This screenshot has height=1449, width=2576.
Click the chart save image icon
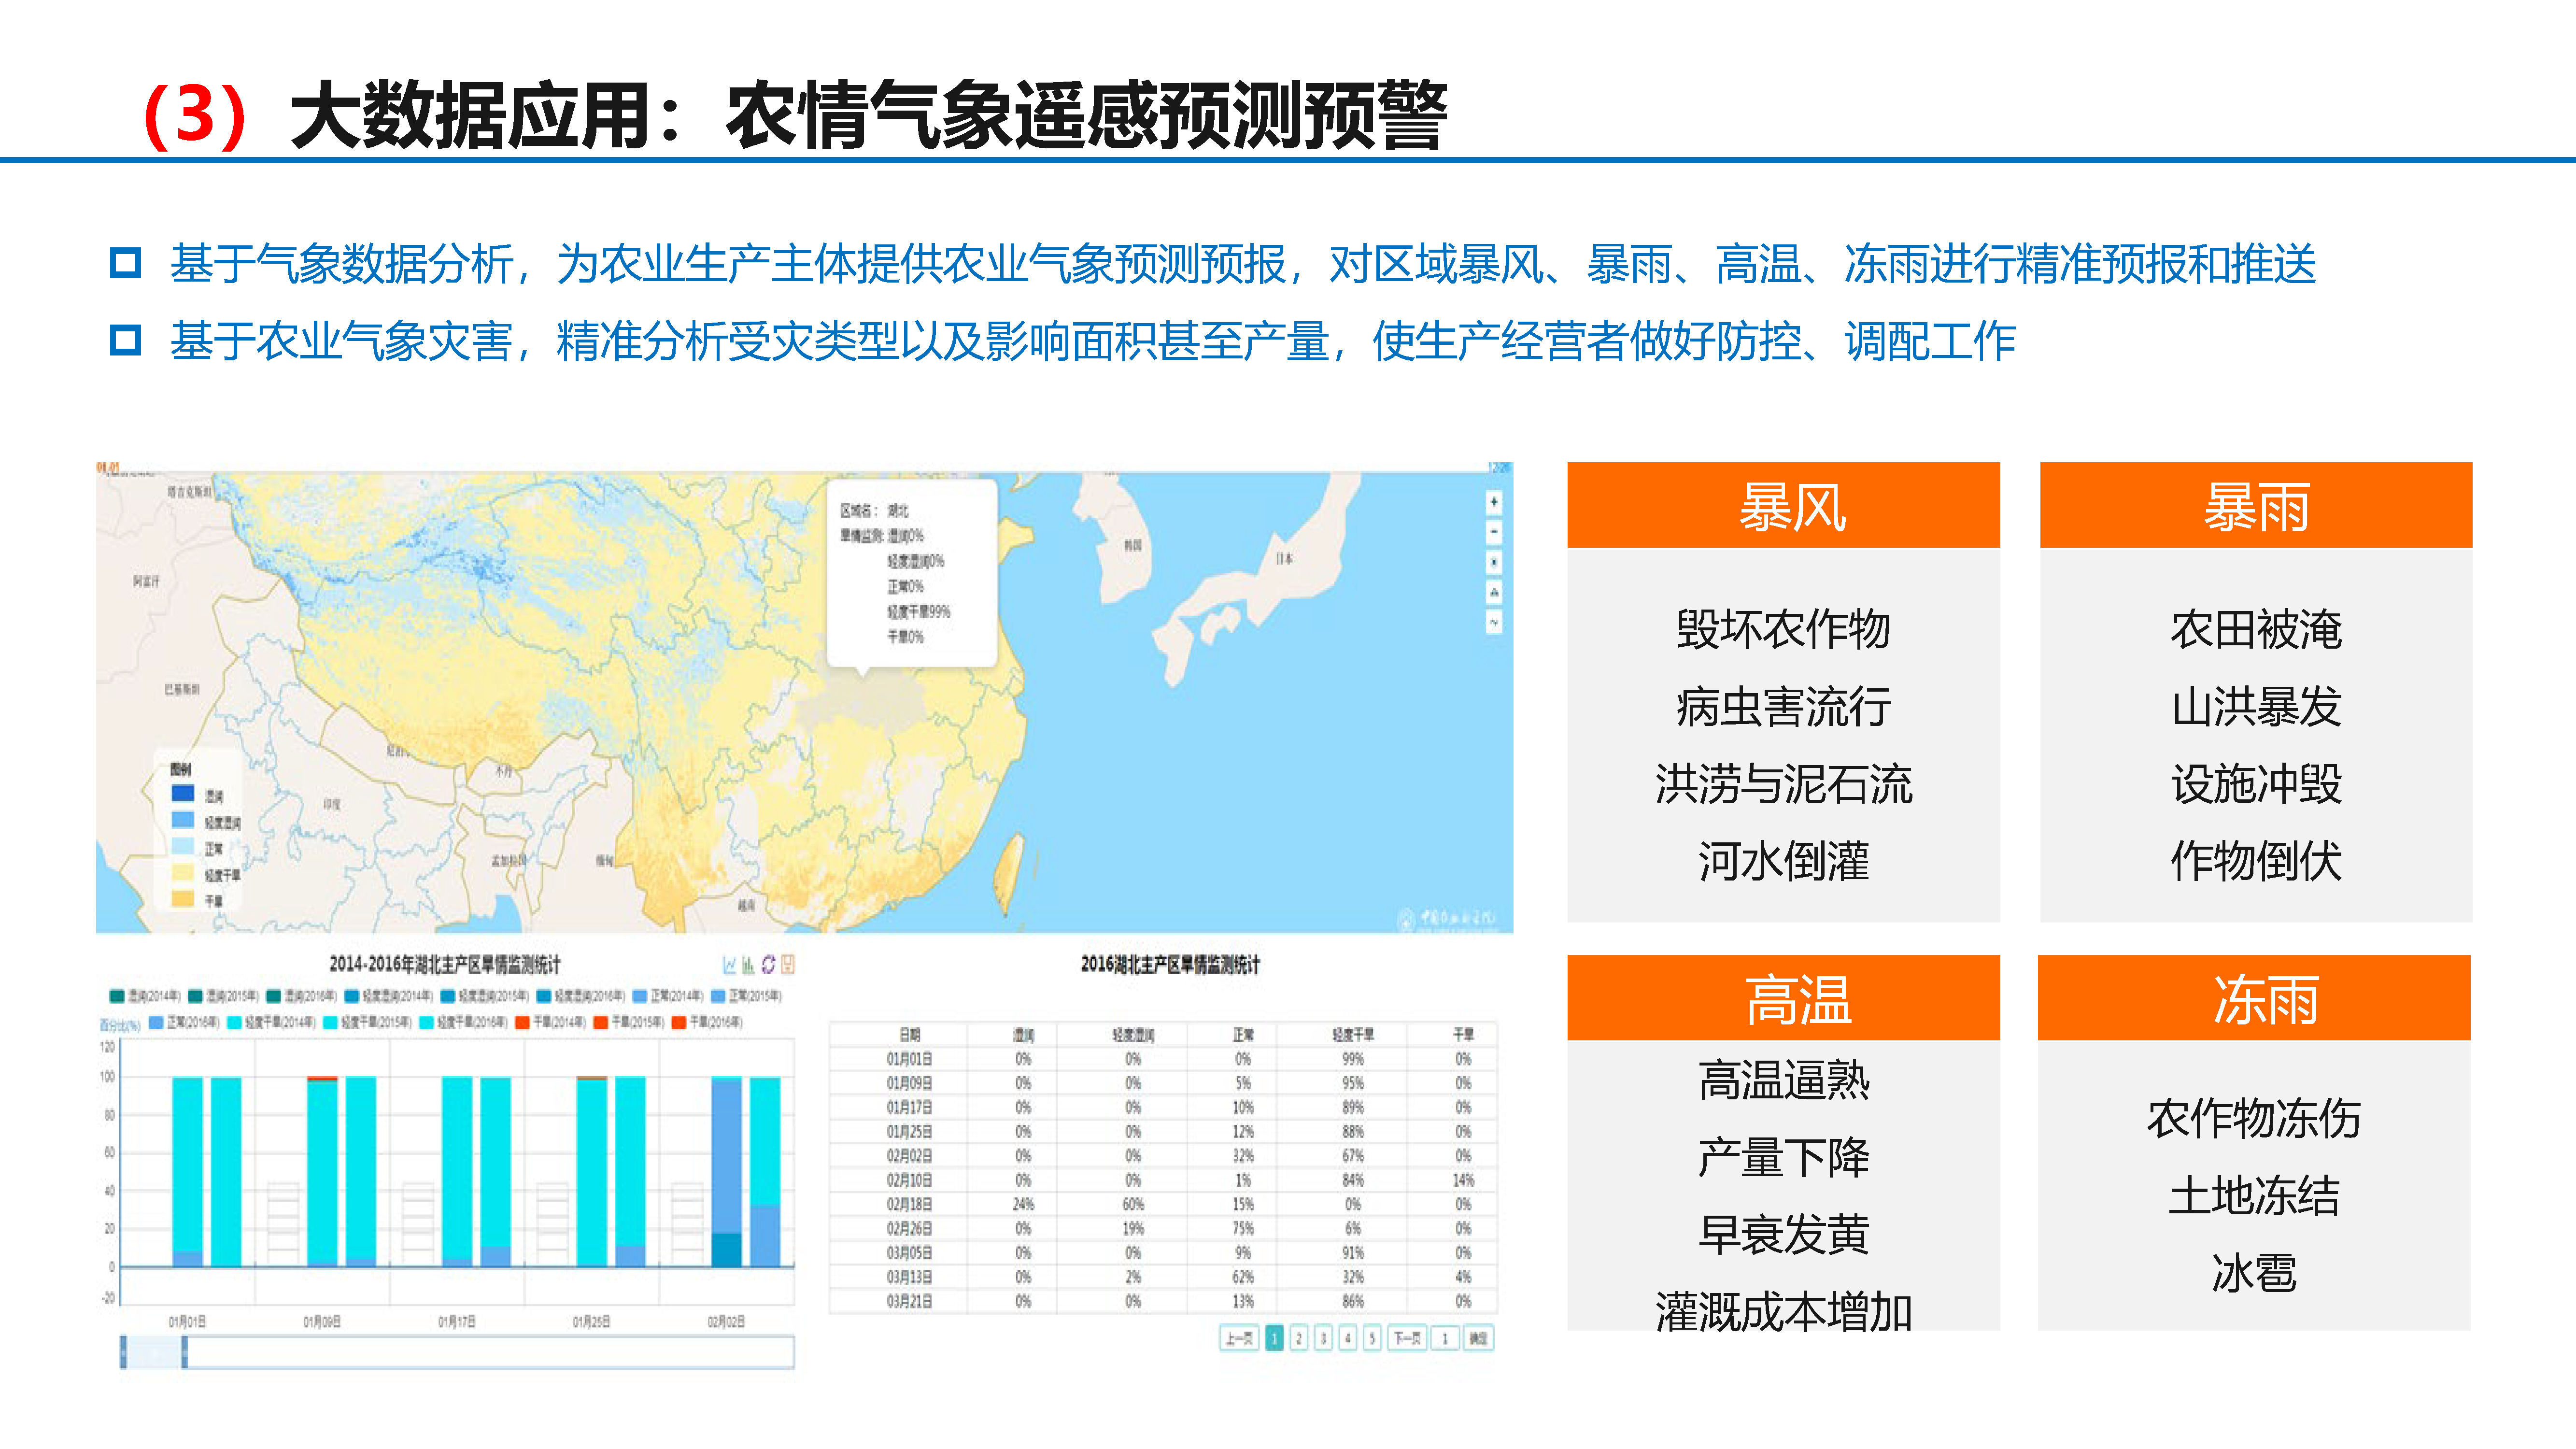point(788,964)
